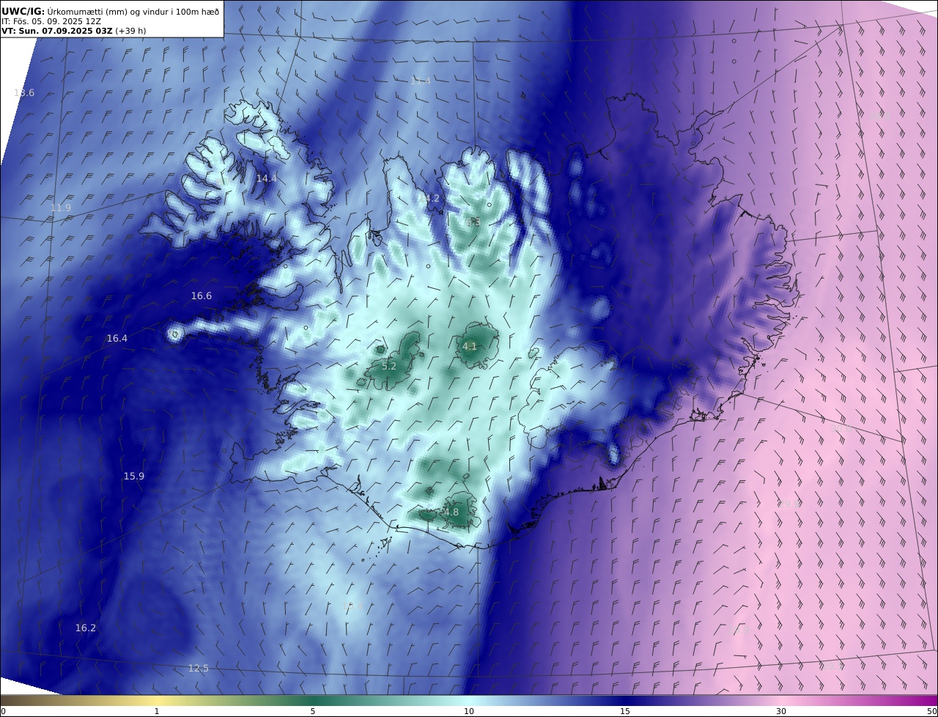Click the valid time line 'VT: Sun. 07.09.2025 03Z'
Screen dimensions: 938x717
[x=56, y=31]
